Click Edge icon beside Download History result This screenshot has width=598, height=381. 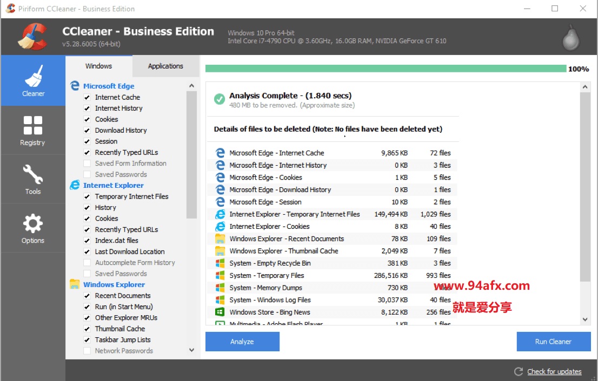coord(220,189)
